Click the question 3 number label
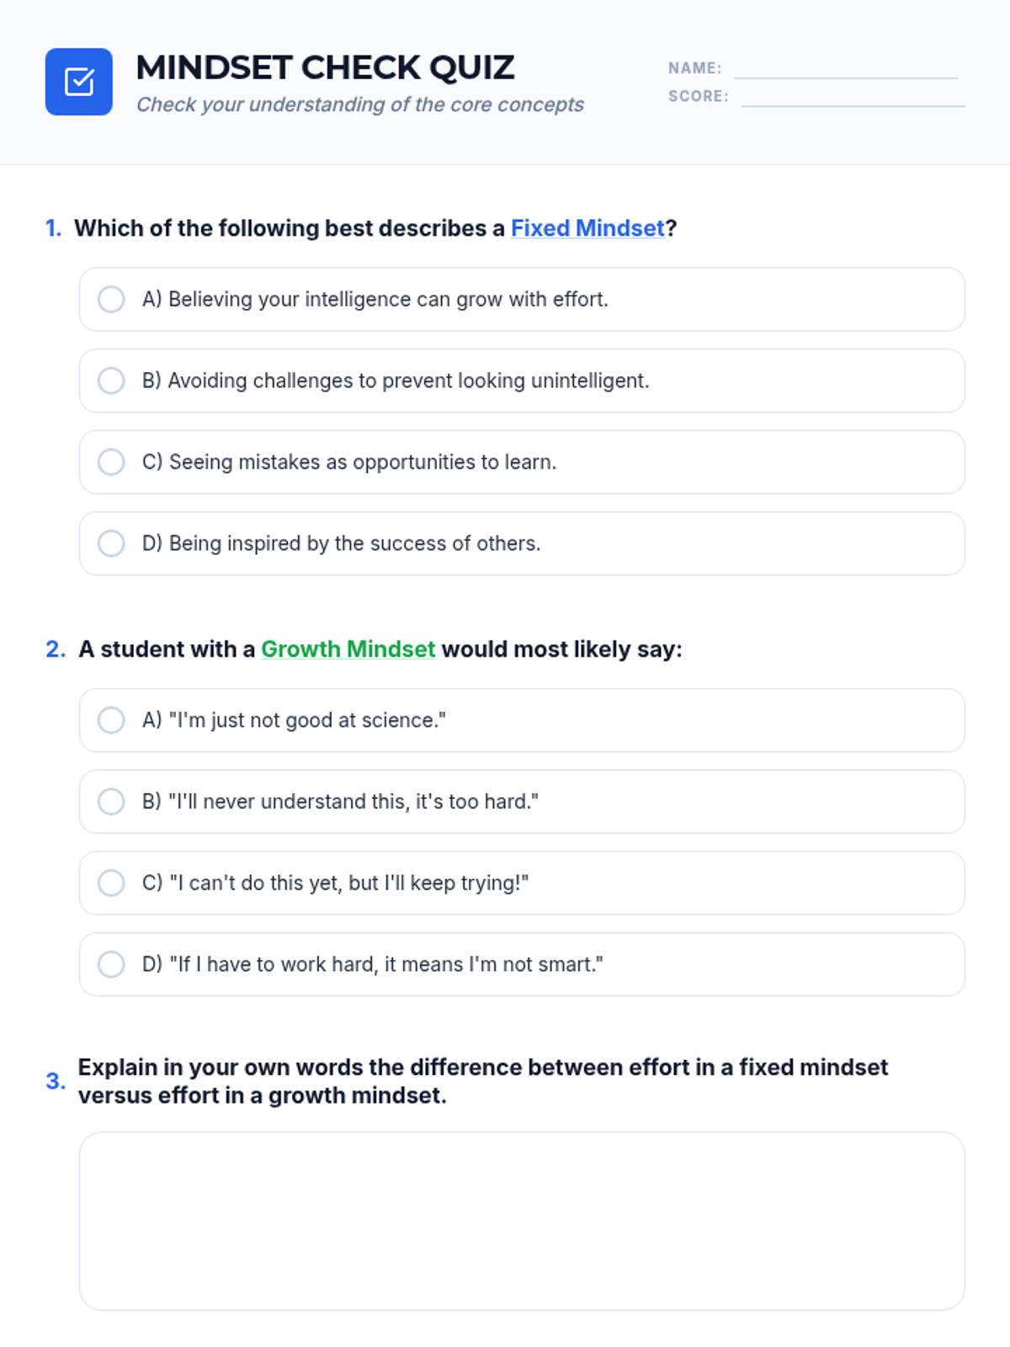Screen dimensions: 1010x1347 56,1081
